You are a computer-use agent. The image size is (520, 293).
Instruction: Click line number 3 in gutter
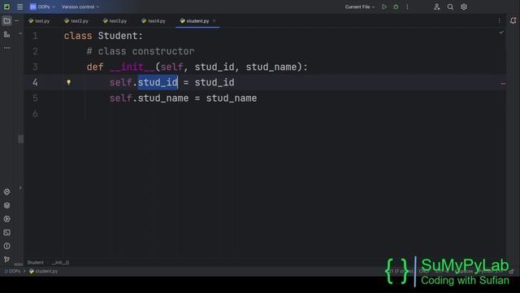click(35, 67)
